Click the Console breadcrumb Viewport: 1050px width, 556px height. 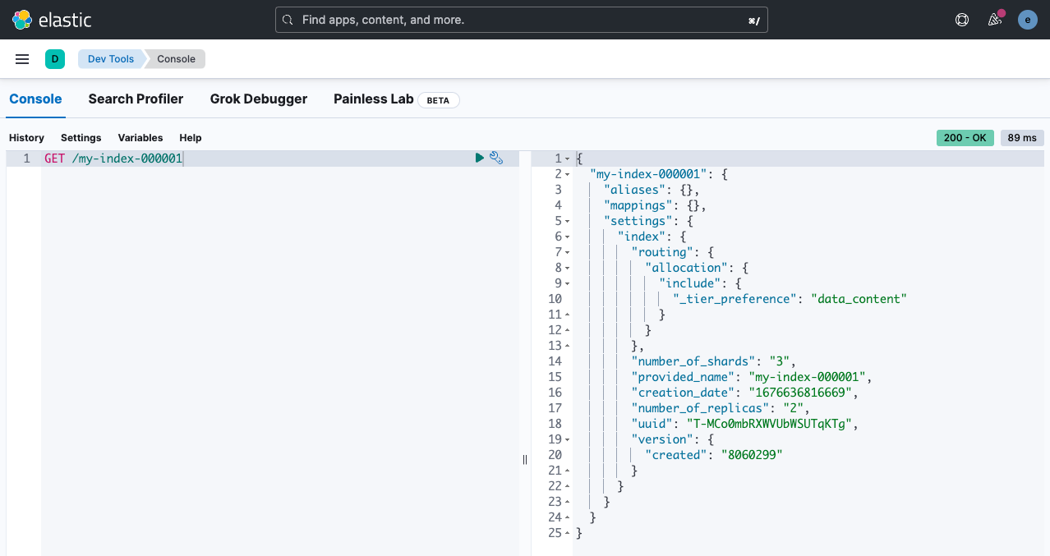[x=176, y=59]
